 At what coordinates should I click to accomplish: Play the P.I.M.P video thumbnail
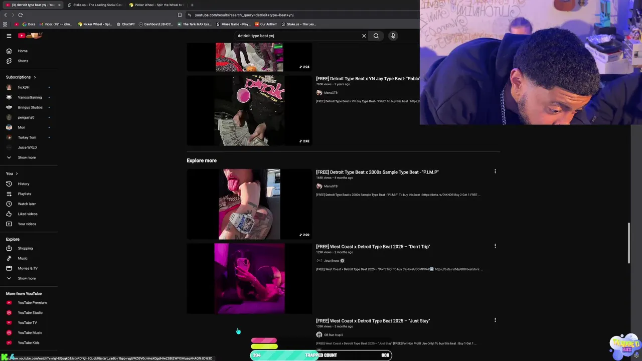point(249,204)
